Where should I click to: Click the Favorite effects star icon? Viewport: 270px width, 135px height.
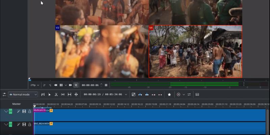pos(169,94)
